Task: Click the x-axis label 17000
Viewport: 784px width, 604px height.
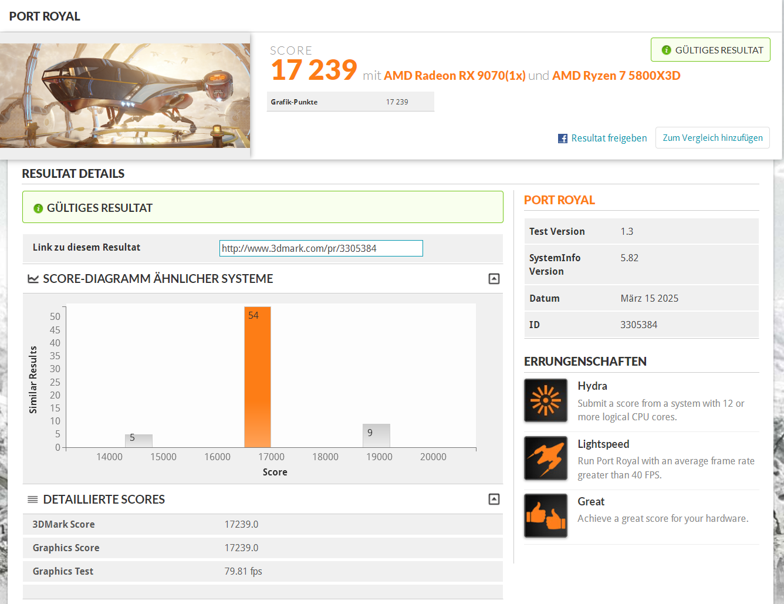Action: (271, 457)
